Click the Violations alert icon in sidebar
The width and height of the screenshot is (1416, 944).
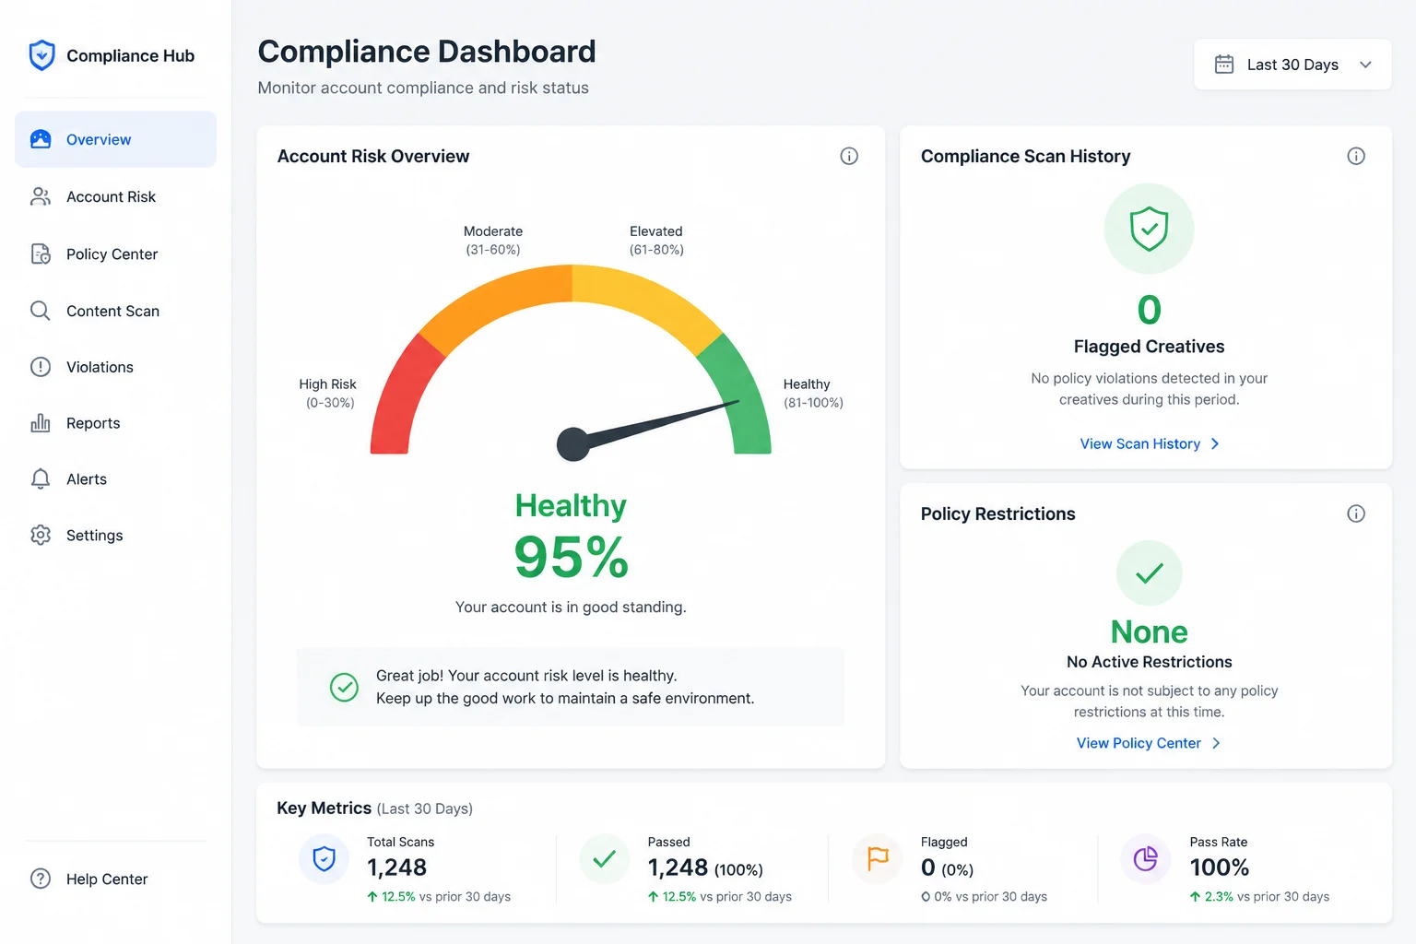pos(41,367)
